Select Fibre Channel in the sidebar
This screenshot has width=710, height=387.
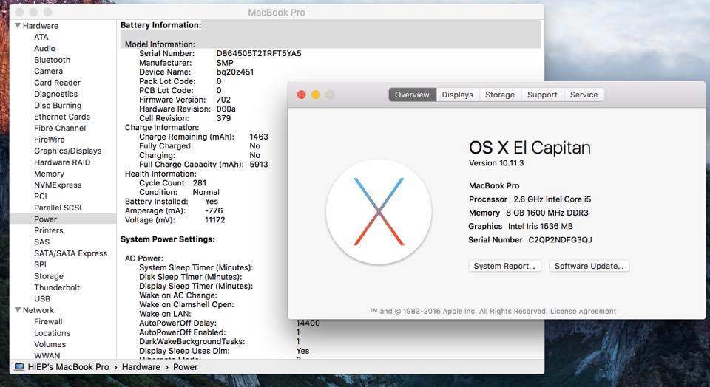point(60,128)
